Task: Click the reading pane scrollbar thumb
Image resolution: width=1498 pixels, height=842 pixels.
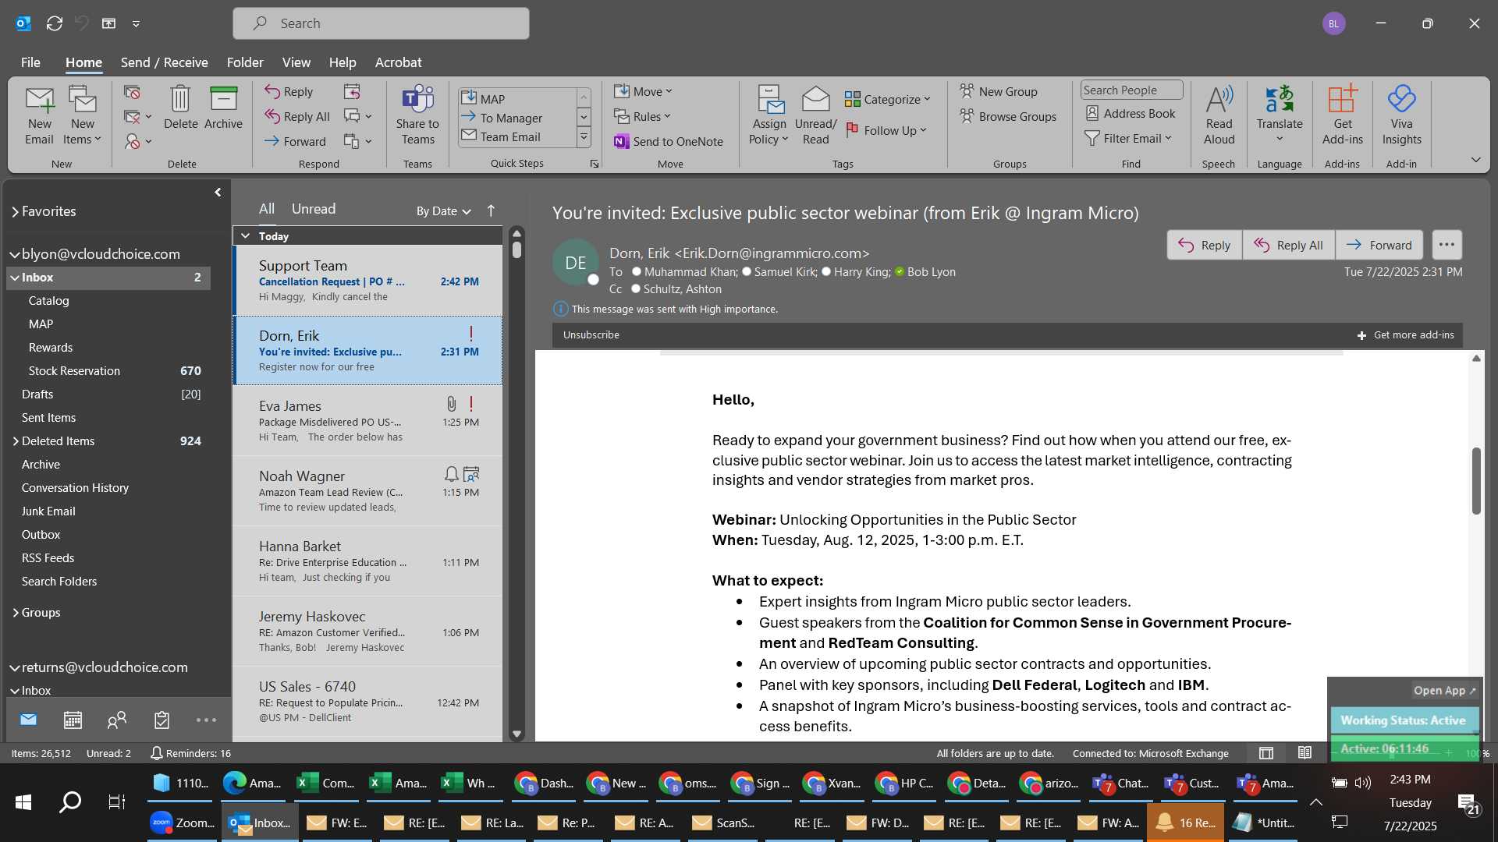Action: (x=1476, y=481)
